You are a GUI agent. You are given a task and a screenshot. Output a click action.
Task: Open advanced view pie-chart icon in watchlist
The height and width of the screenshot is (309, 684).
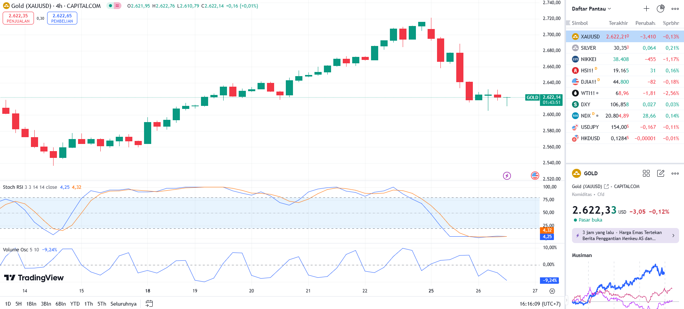(x=661, y=9)
